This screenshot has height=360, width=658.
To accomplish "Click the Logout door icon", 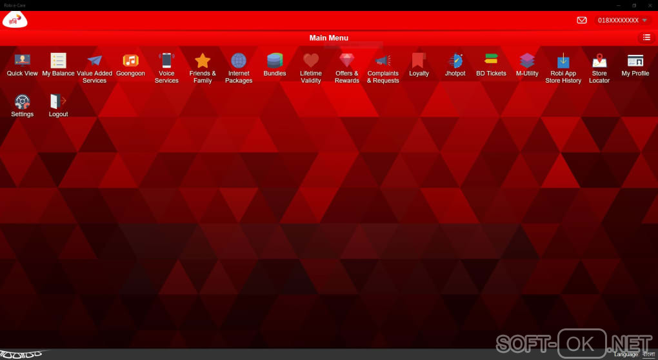I will (58, 101).
